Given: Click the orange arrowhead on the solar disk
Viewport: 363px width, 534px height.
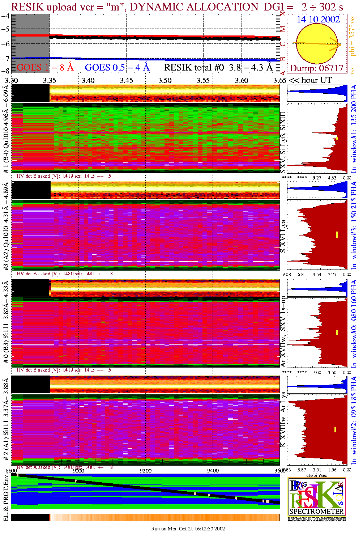Looking at the screenshot, I should [339, 45].
